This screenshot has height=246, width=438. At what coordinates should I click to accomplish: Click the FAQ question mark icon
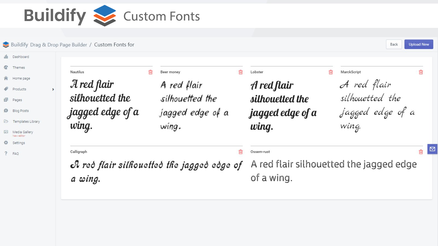pyautogui.click(x=6, y=153)
